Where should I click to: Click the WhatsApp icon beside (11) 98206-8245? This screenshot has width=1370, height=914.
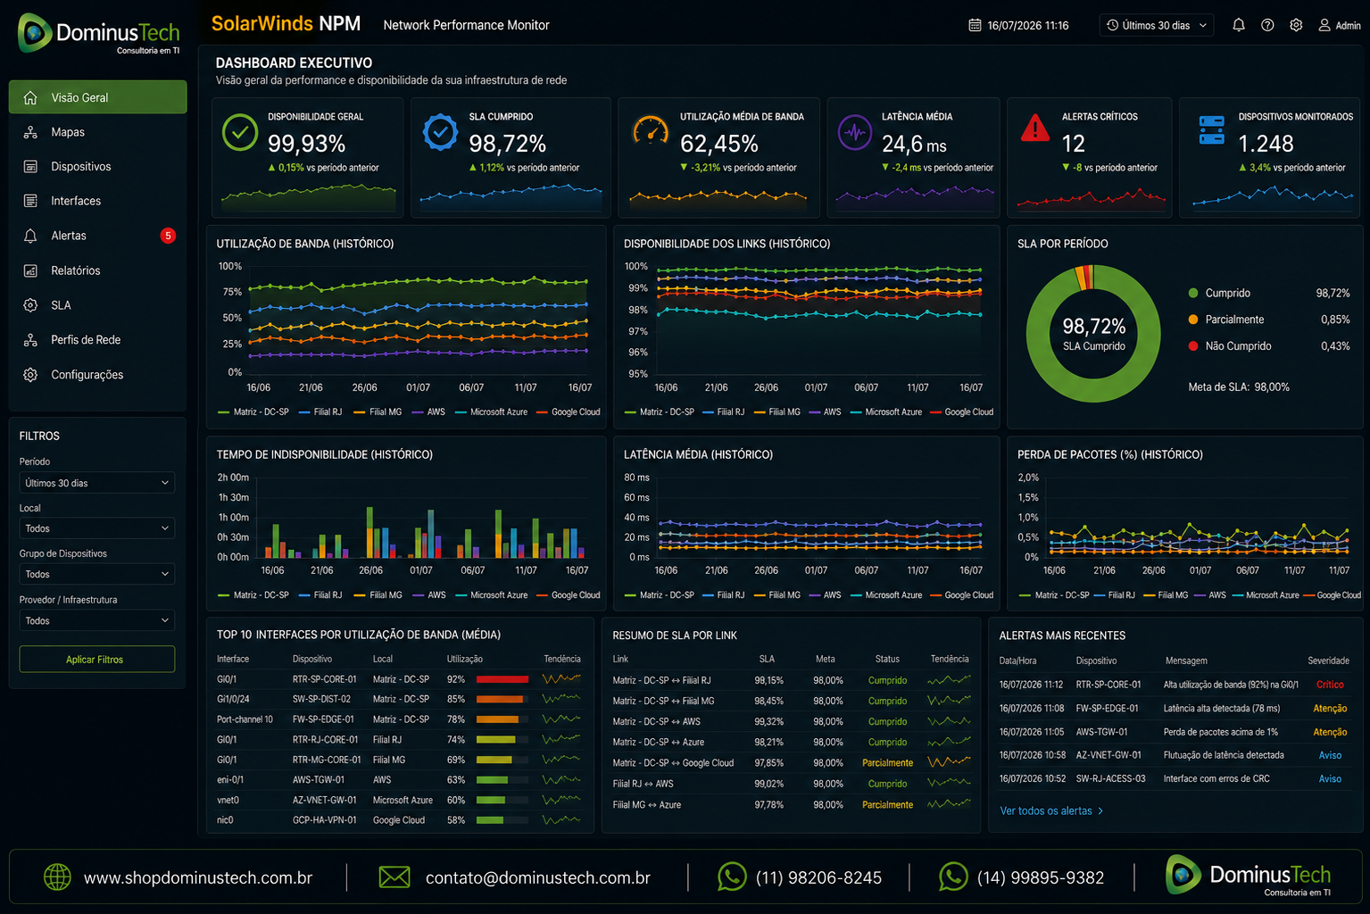point(732,877)
